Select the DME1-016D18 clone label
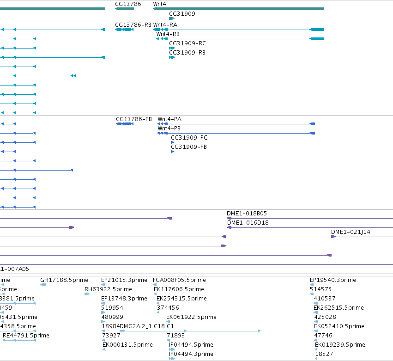The height and width of the screenshot is (361, 393). [248, 223]
